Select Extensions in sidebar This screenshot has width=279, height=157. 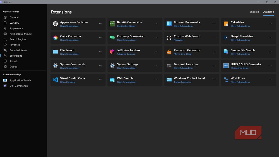[x=23, y=56]
